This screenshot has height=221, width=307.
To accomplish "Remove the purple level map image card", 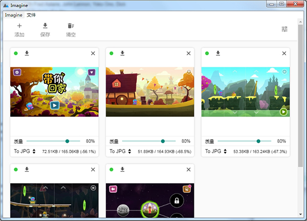I will 188,169.
